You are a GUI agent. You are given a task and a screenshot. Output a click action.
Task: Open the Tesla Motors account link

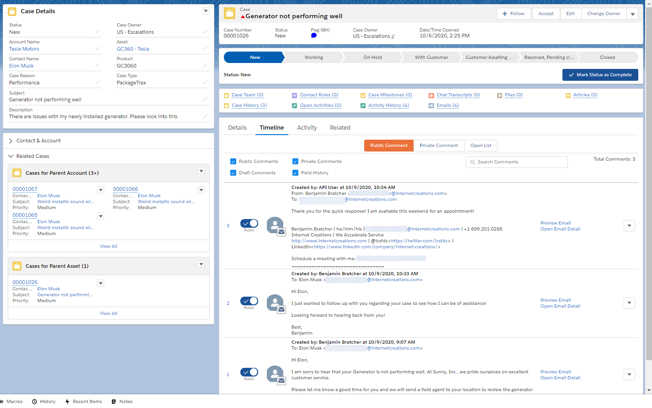(x=24, y=49)
